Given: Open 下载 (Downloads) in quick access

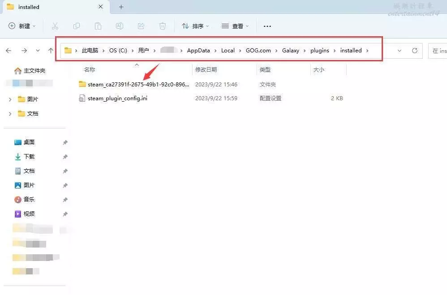Looking at the screenshot, I should pyautogui.click(x=29, y=157).
